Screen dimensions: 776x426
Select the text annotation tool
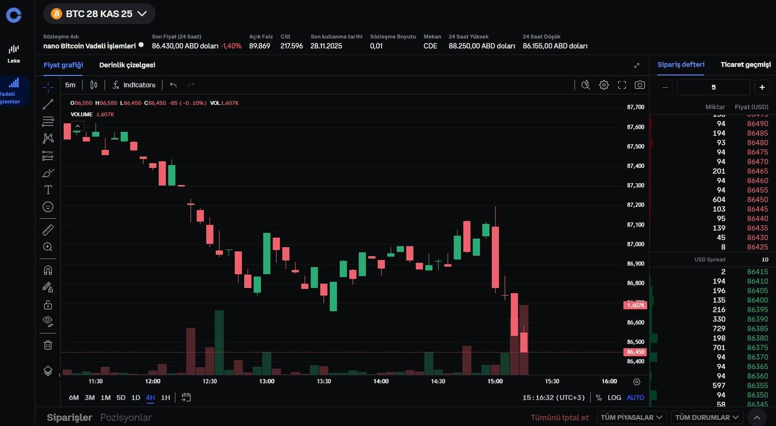(48, 190)
